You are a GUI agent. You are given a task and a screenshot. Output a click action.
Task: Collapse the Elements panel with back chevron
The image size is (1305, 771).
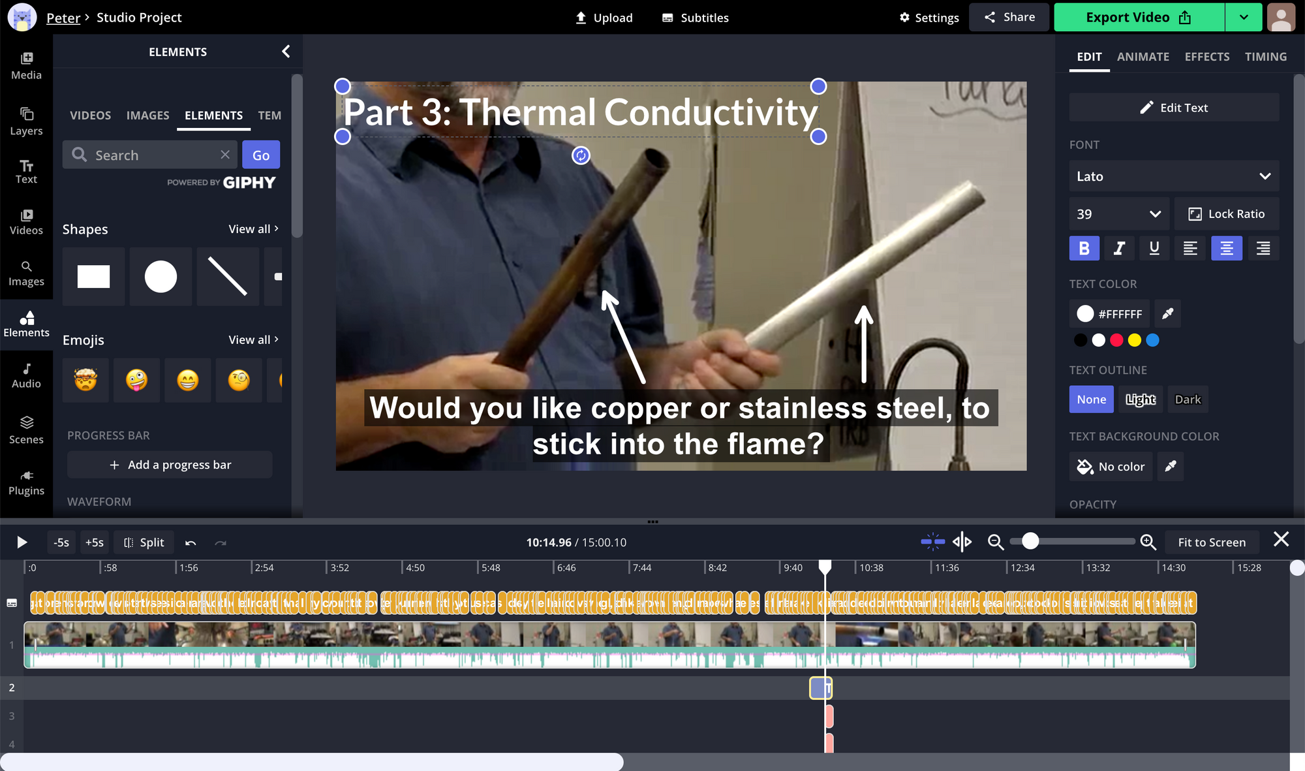[286, 52]
